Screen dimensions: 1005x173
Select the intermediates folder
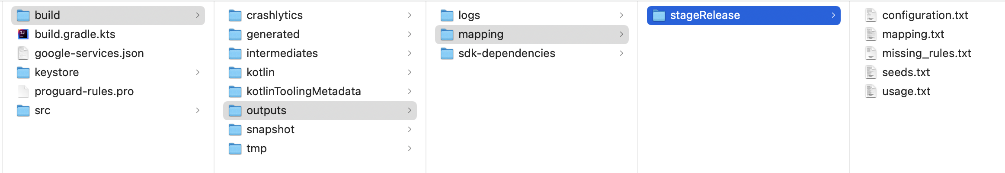pos(320,53)
